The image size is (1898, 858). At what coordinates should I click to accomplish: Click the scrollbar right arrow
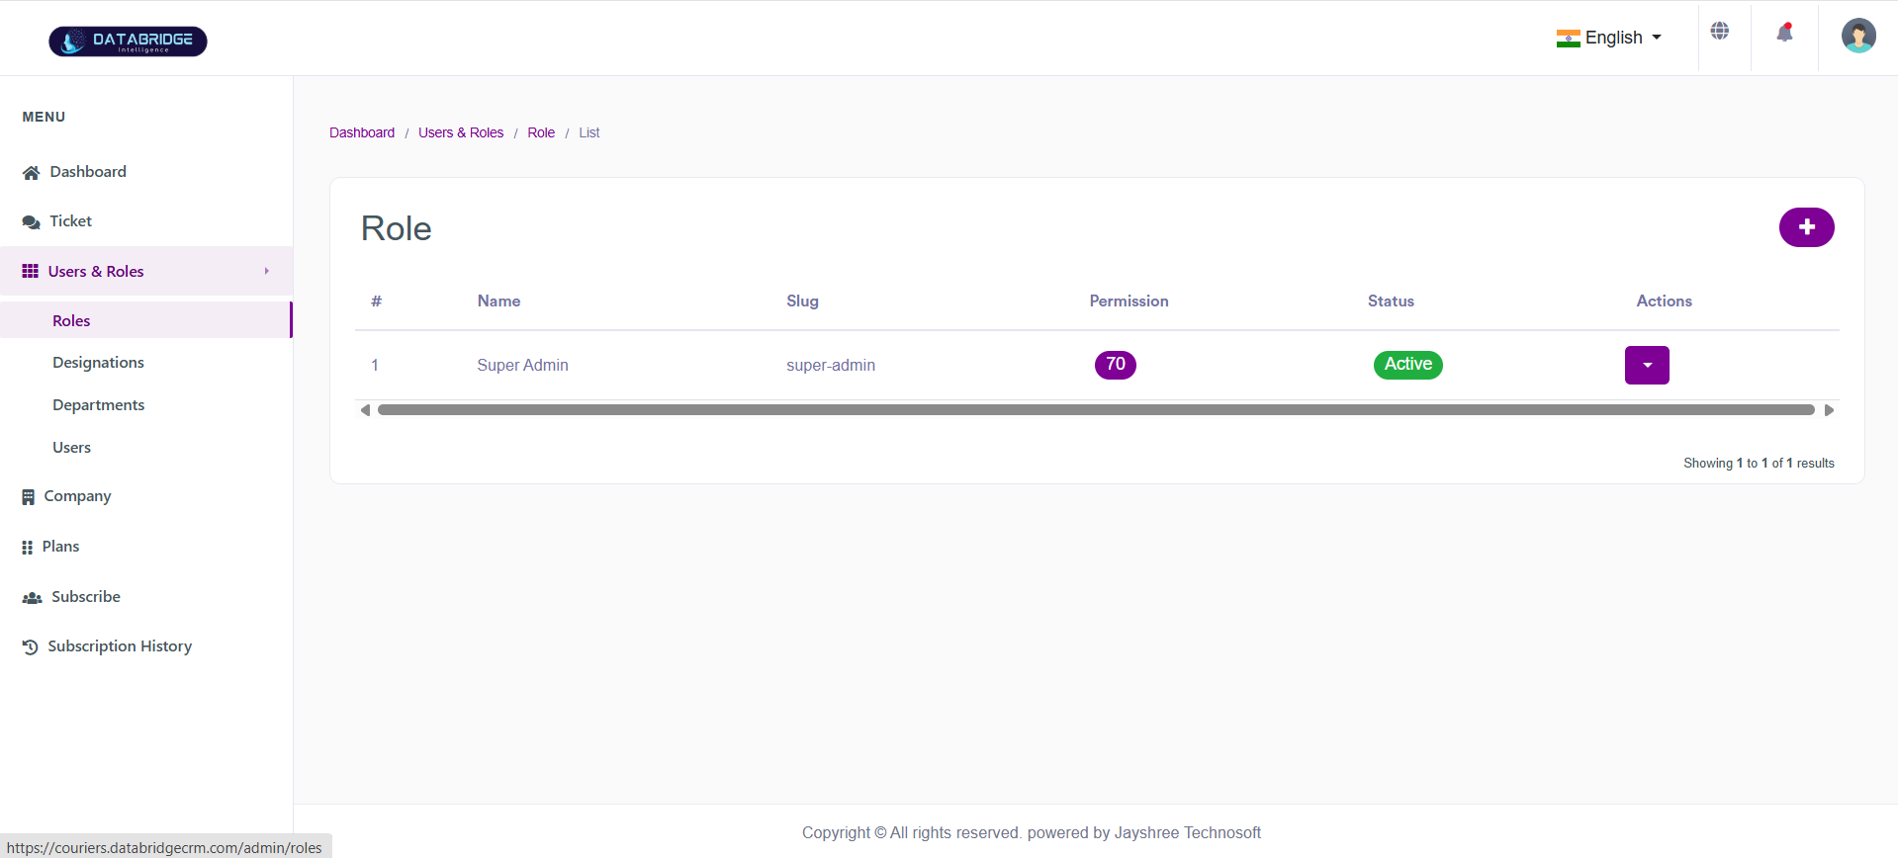(x=1829, y=410)
